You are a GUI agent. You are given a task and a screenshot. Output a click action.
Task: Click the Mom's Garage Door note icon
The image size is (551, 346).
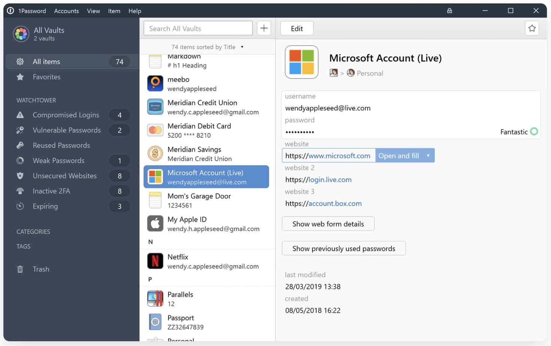(x=155, y=200)
